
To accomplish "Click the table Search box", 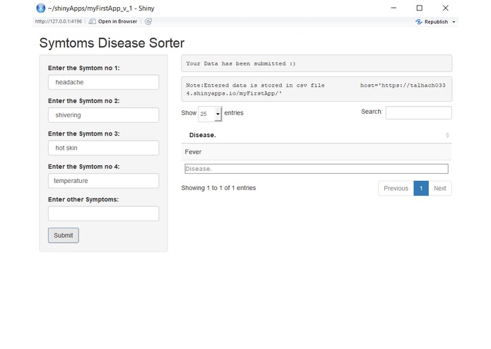I will click(419, 112).
